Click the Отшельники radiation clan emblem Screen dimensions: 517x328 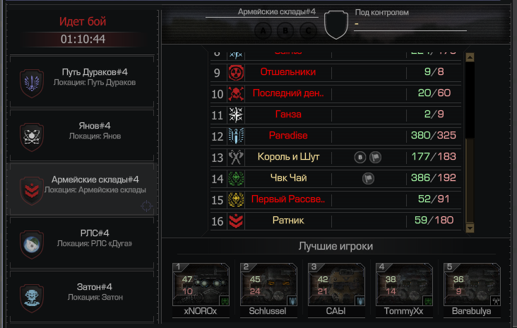pyautogui.click(x=236, y=73)
